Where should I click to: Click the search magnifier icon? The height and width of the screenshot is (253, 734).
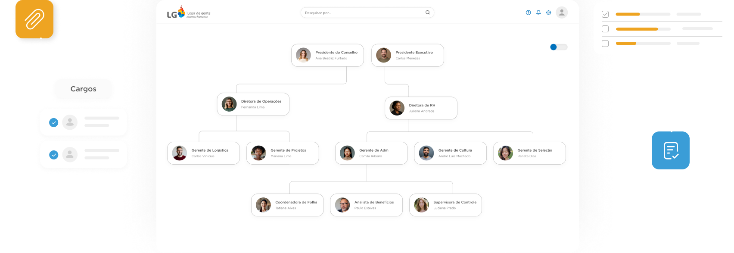pos(427,12)
